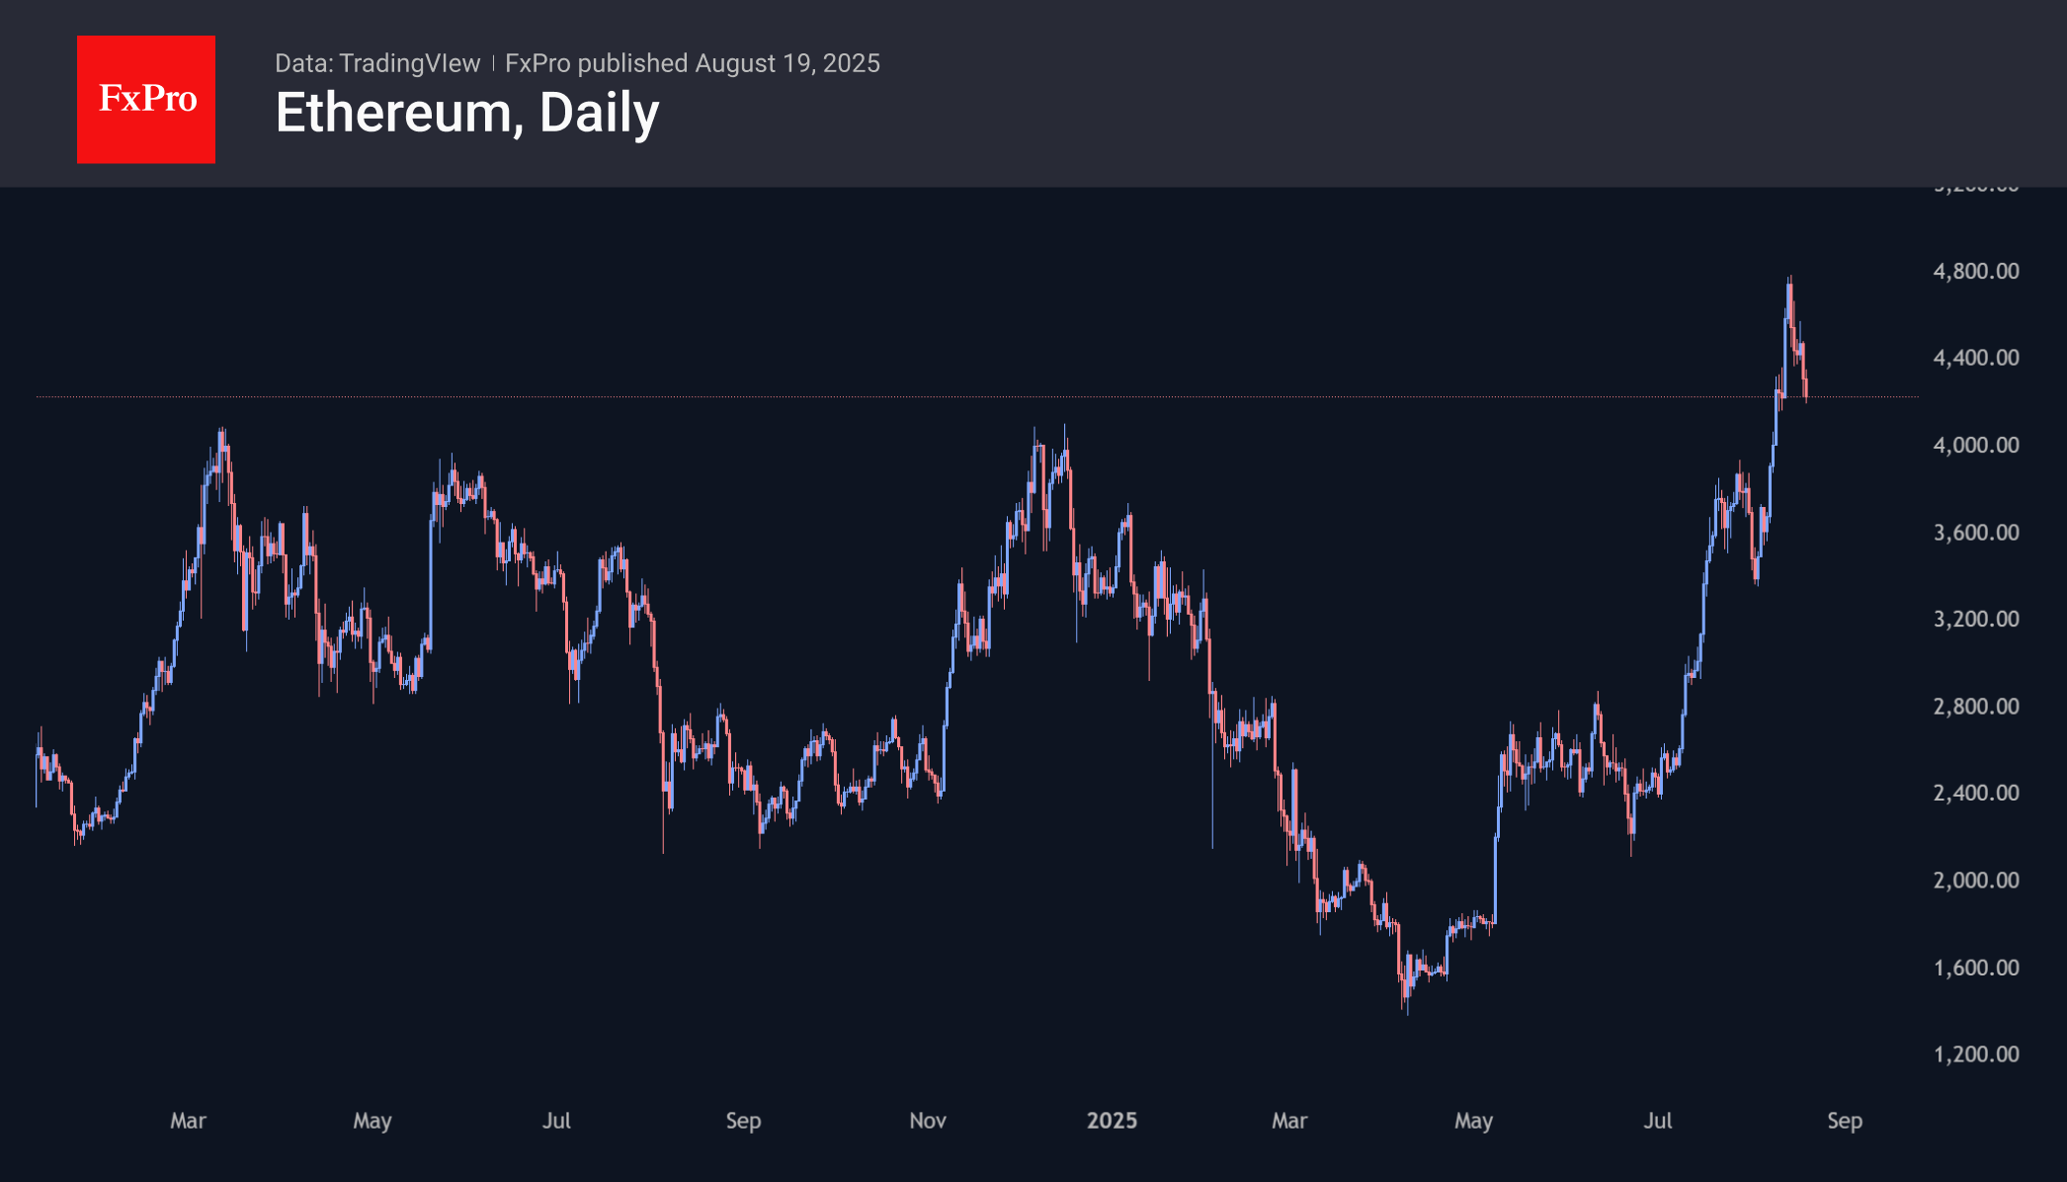Click the bold 2025 time axis label
2067x1182 pixels.
coord(1112,1121)
